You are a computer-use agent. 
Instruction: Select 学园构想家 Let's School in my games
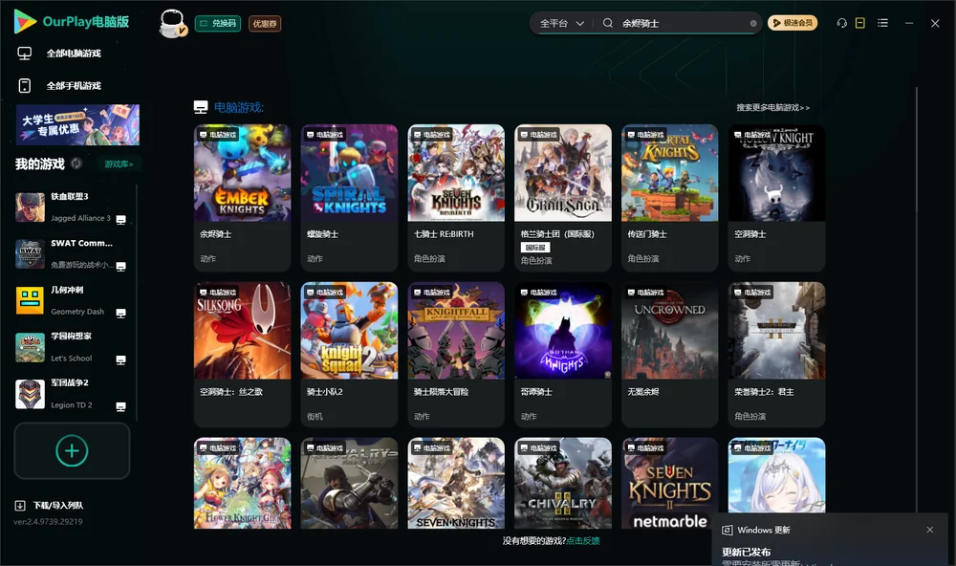coord(72,348)
